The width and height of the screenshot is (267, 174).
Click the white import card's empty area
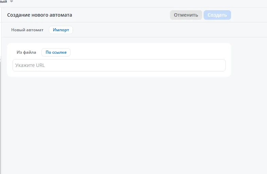coord(153,51)
